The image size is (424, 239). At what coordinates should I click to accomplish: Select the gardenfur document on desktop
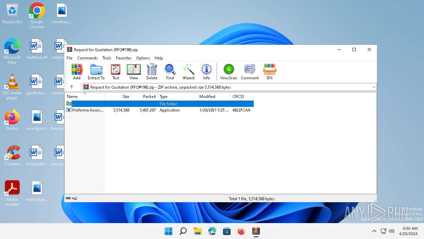[37, 85]
